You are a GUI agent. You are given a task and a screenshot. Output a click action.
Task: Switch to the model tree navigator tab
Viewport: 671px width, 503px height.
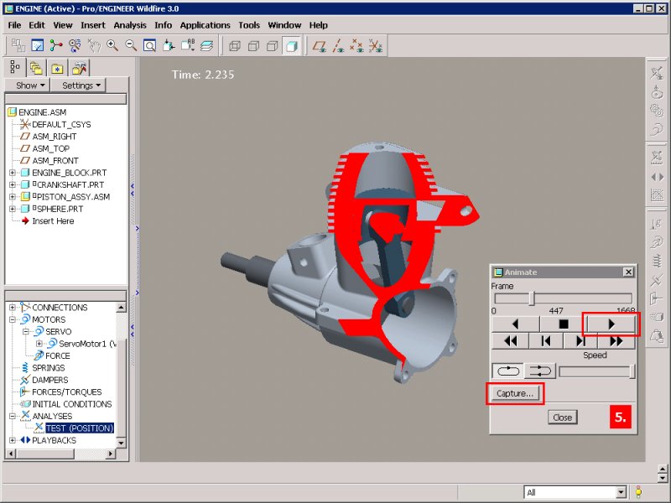(x=15, y=68)
